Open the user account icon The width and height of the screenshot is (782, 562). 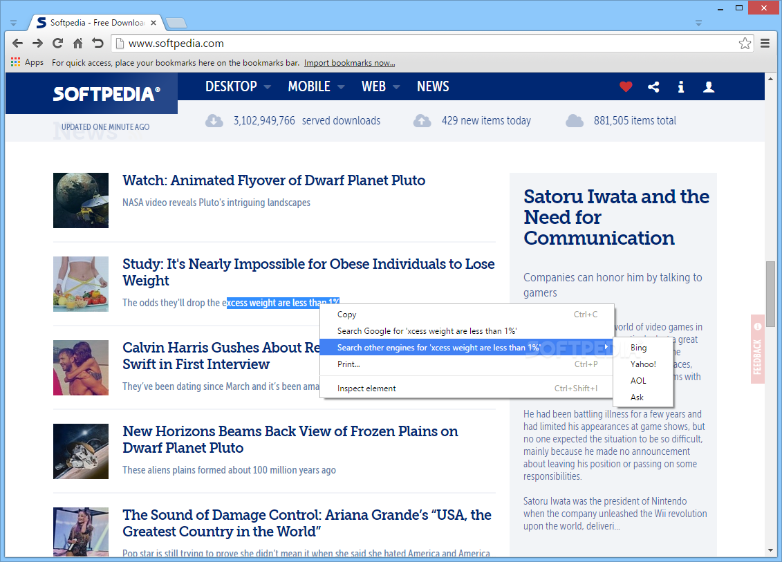pyautogui.click(x=709, y=87)
